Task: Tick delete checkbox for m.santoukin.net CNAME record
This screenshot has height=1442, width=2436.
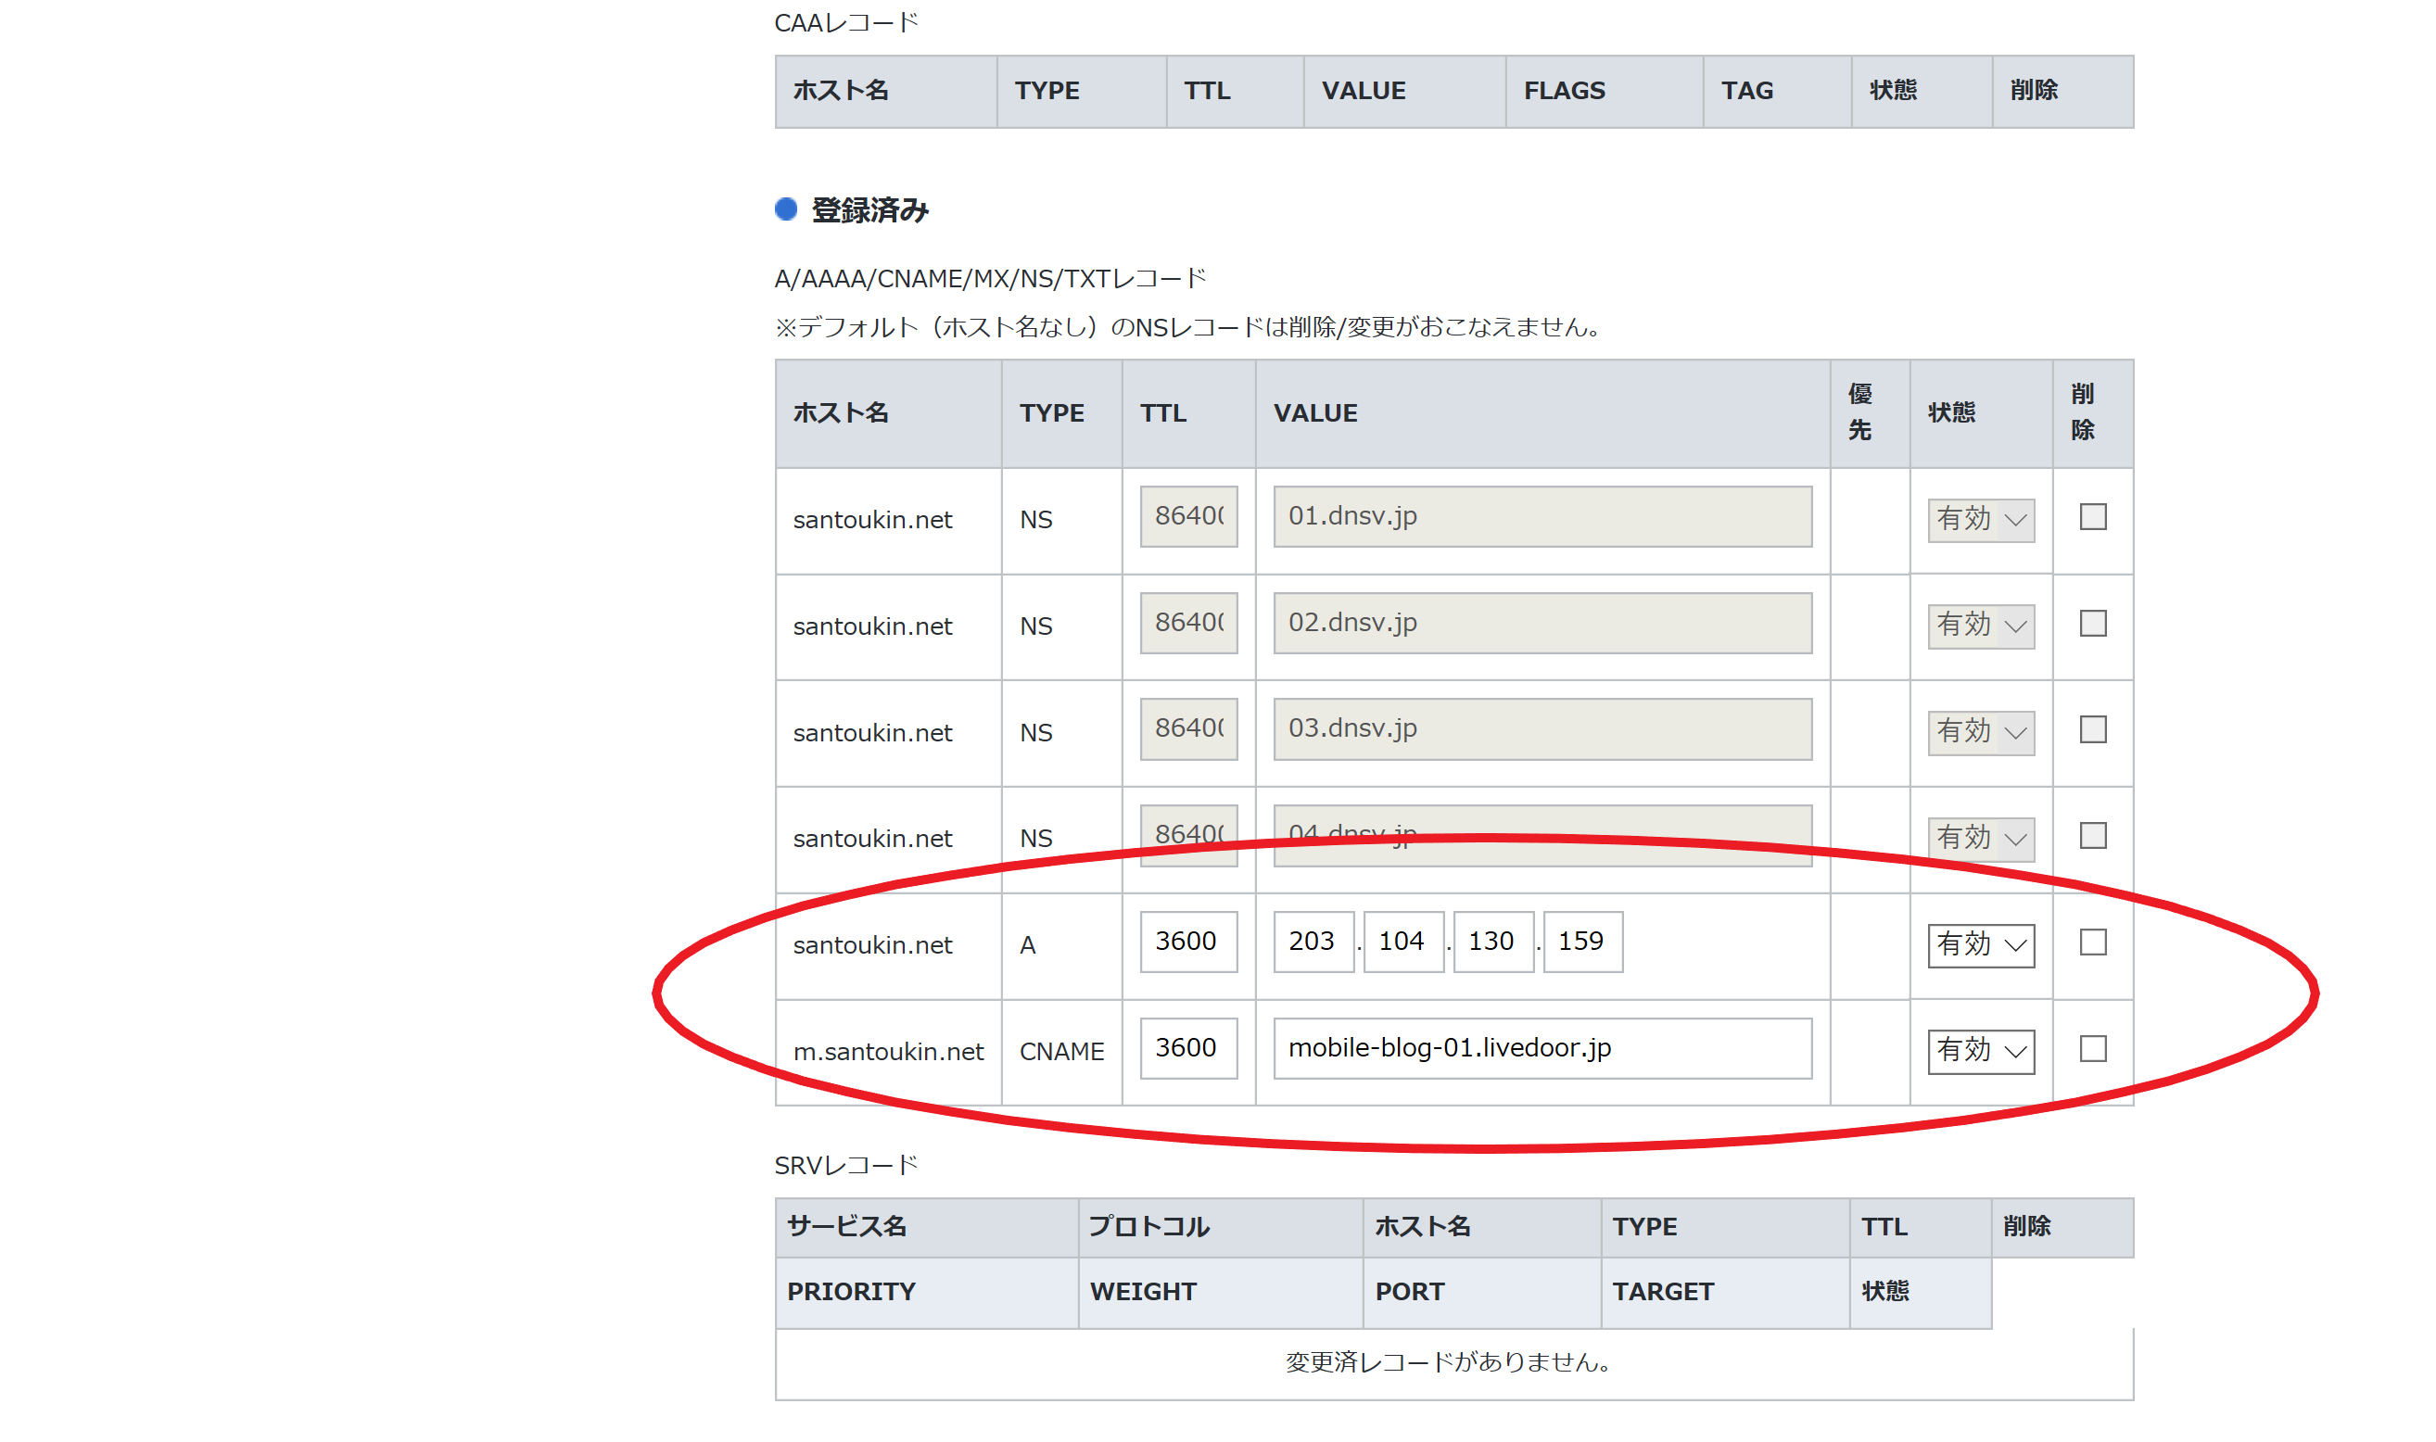Action: 2092,1048
